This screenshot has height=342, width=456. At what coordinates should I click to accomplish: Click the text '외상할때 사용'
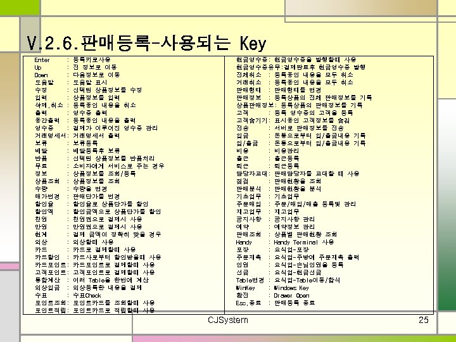tap(93, 242)
